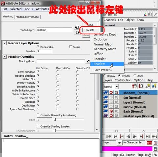Click recycle icon on masterLayer row
158x157 pixels.
[x=111, y=116]
